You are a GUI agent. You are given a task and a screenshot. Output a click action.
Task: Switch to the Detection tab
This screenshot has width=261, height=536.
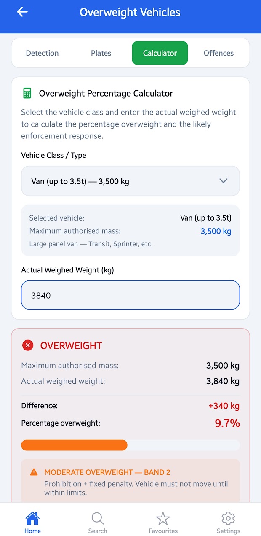coord(42,53)
